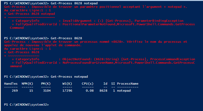The height and width of the screenshot is (111, 203).
Task: Click the WS(K) value 17296
Action: click(x=67, y=91)
